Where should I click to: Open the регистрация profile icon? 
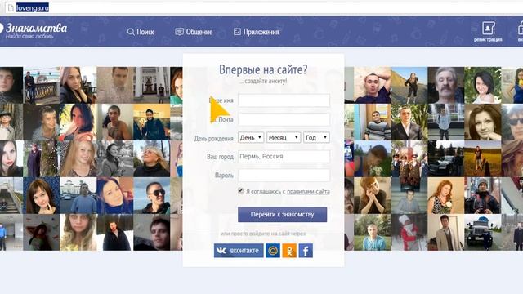coord(489,29)
